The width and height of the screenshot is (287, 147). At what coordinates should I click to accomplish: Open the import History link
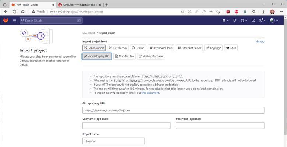(260, 42)
